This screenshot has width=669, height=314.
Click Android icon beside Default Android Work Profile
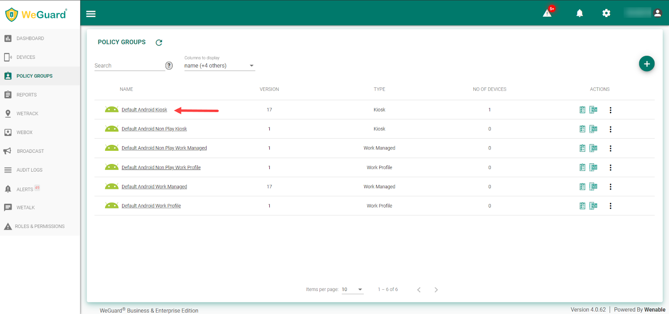[112, 206]
